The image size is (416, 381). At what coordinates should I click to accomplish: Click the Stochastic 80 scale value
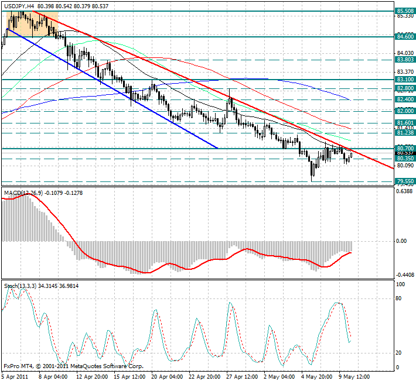click(x=398, y=298)
